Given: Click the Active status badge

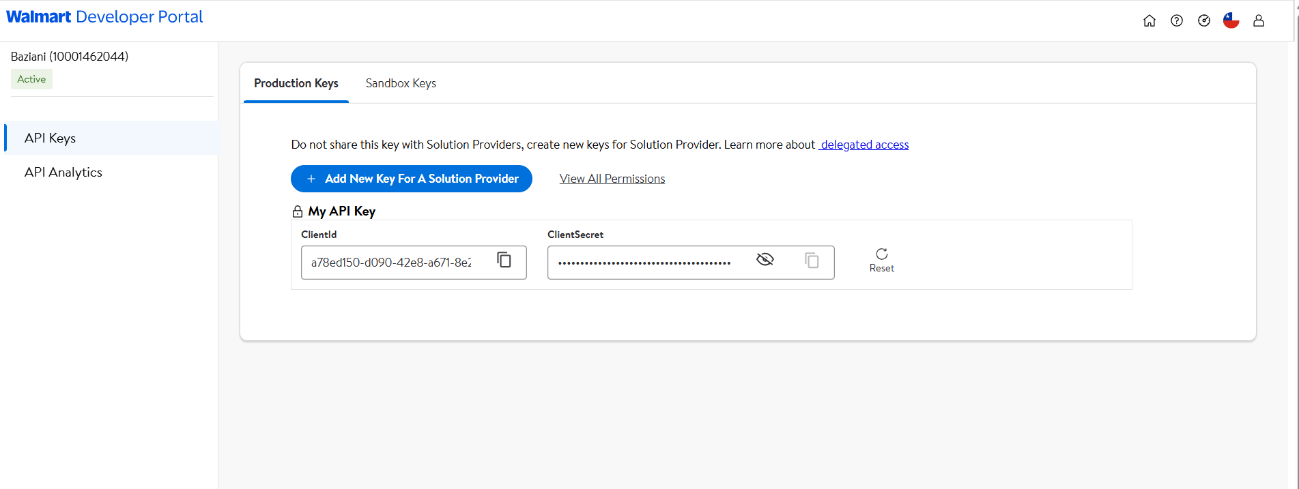Looking at the screenshot, I should pos(31,79).
